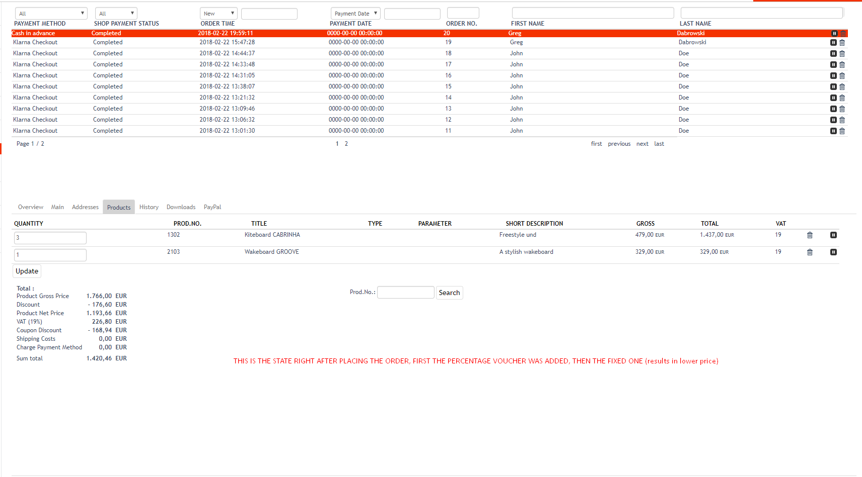The image size is (862, 477).
Task: Open the Addresses tab
Action: (85, 207)
